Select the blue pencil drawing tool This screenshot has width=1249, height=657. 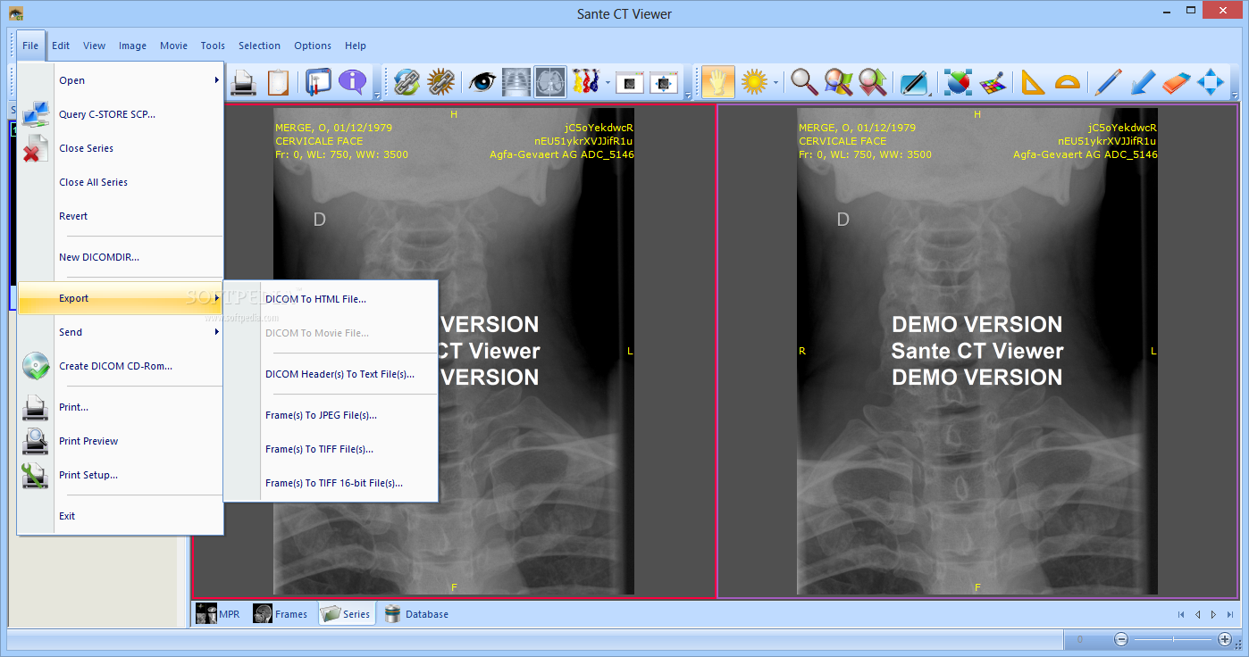1109,82
